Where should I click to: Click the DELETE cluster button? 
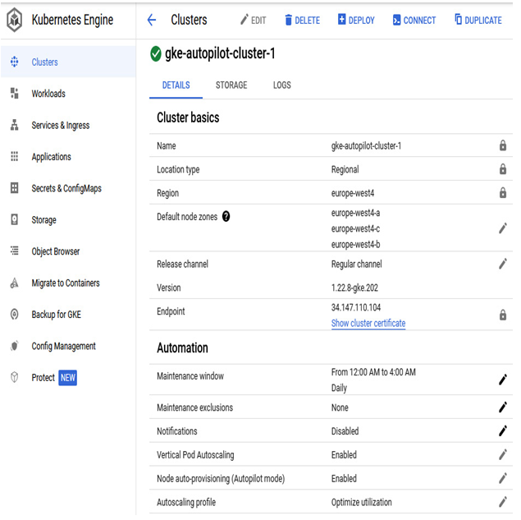(303, 21)
